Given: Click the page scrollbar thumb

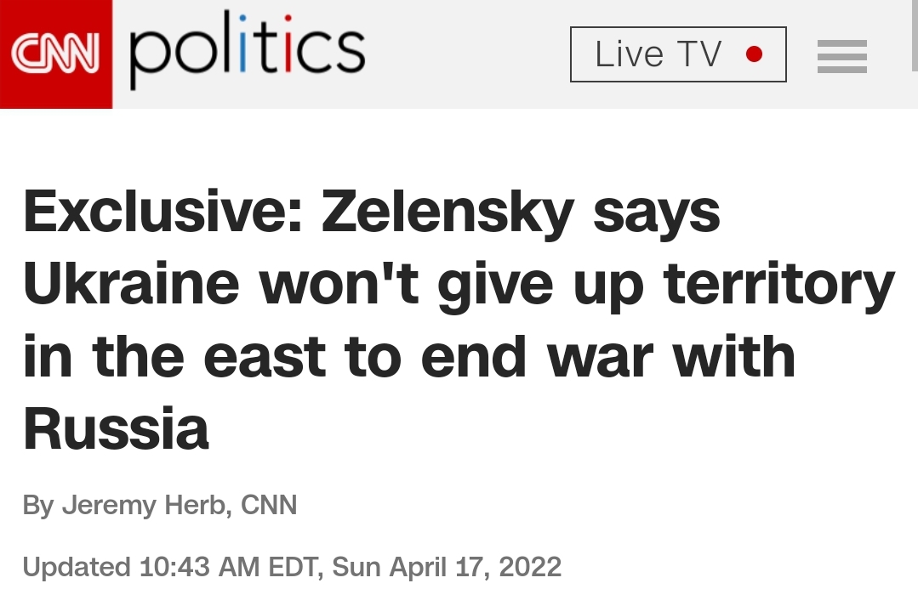Looking at the screenshot, I should (x=915, y=35).
